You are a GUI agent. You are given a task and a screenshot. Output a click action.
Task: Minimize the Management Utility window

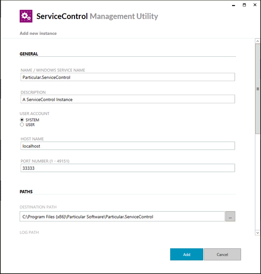[234, 5]
